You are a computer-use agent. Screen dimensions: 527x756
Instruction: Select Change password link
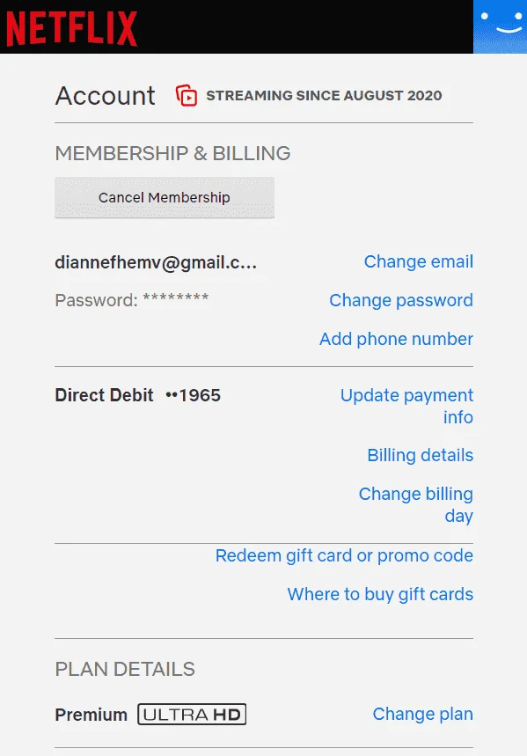click(401, 300)
